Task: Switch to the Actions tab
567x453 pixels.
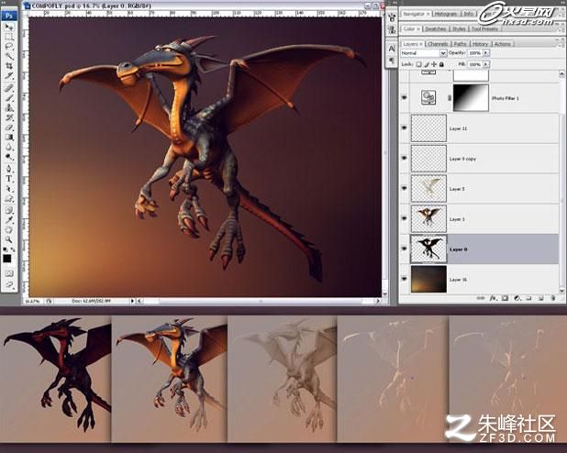Action: (x=502, y=44)
